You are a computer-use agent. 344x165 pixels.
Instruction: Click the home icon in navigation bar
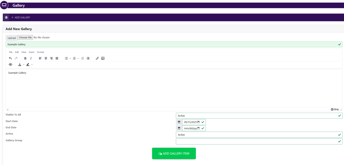[6, 17]
